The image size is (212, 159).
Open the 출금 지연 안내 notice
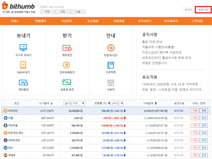coord(152,42)
